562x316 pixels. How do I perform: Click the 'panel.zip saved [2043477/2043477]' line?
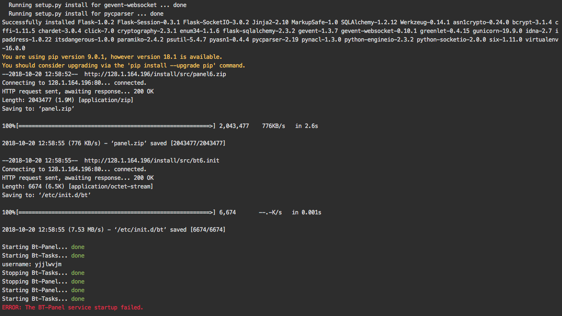click(114, 143)
